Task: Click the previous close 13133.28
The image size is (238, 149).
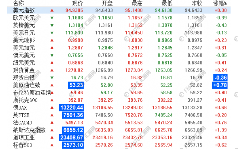Action: [x=192, y=108]
